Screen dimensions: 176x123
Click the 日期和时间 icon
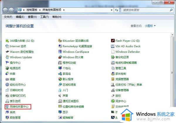click(x=7, y=90)
